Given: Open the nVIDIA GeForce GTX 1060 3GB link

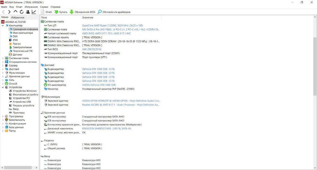Looking at the screenshot, I should [99, 85].
